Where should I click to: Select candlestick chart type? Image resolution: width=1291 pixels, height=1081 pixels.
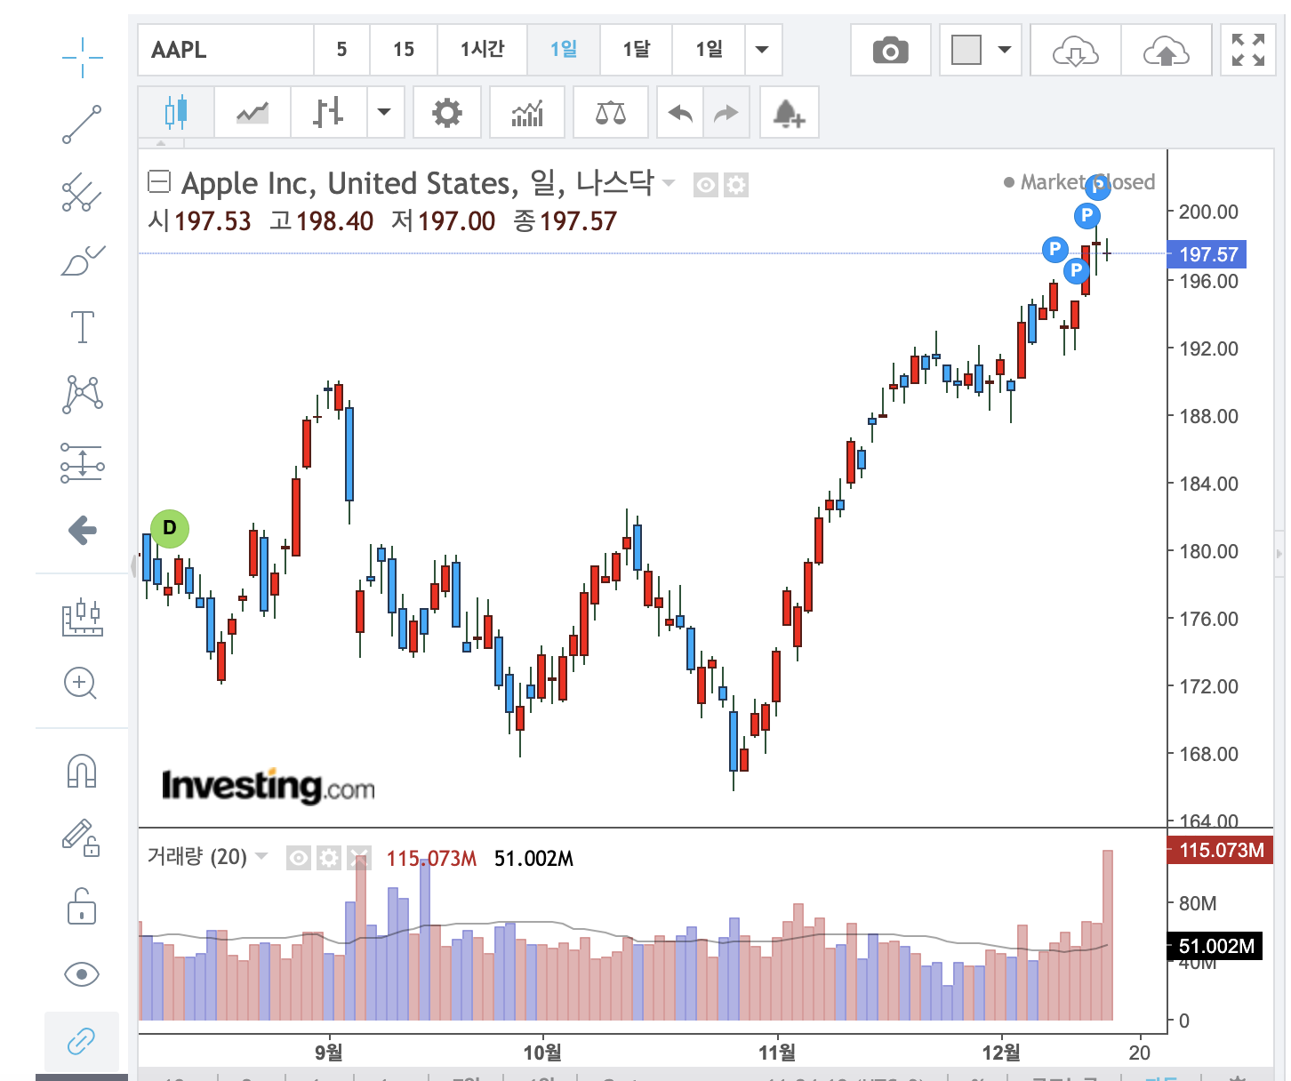[176, 112]
